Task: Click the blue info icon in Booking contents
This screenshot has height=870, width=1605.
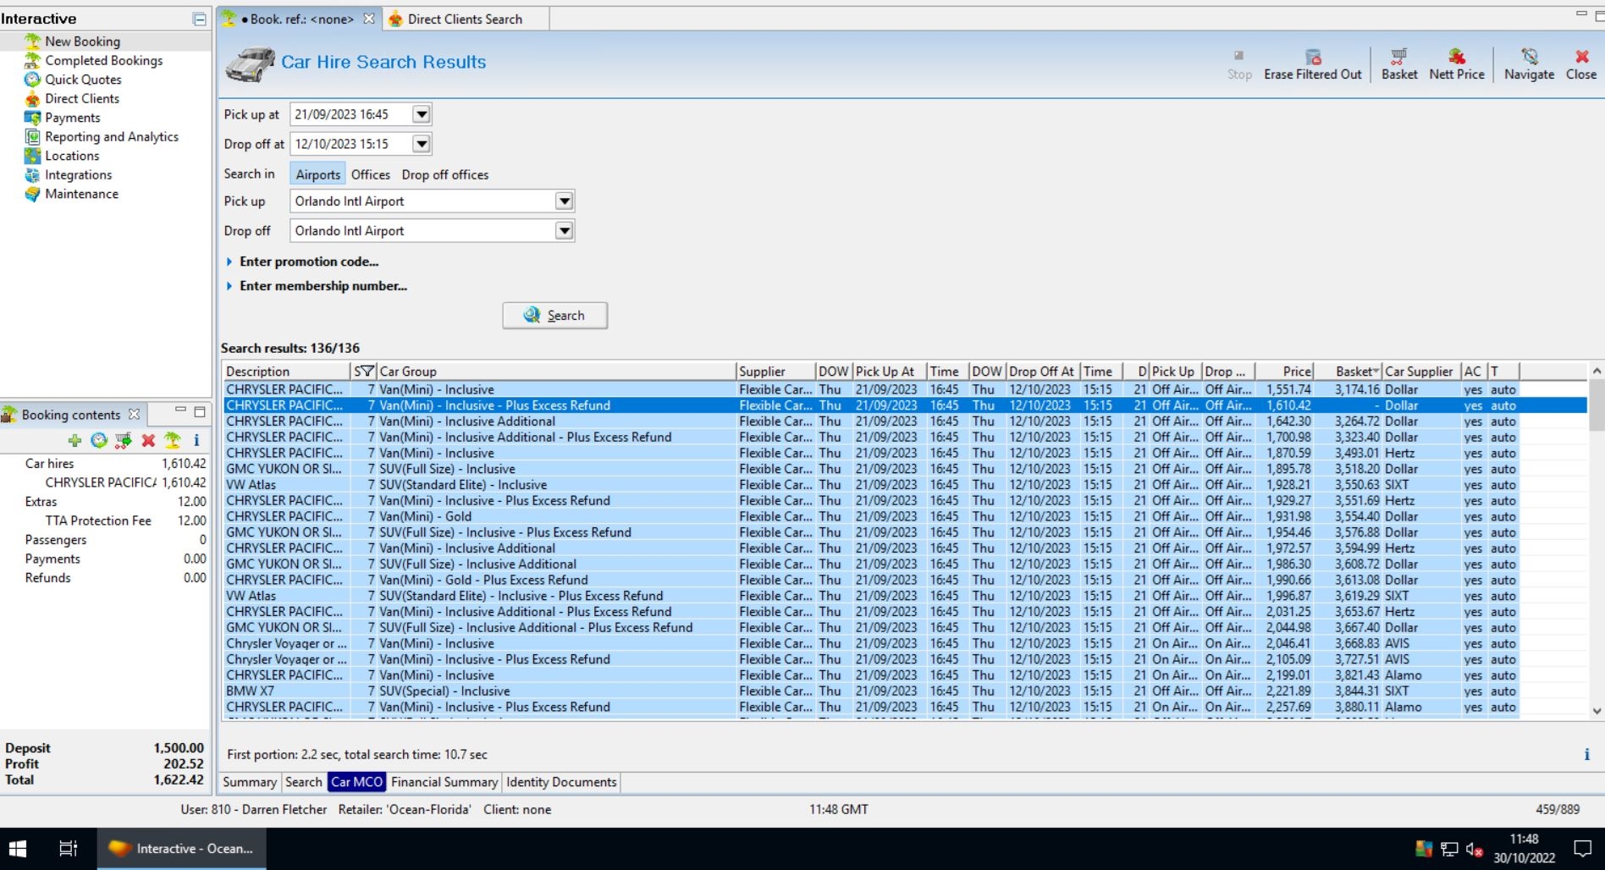Action: pos(196,440)
